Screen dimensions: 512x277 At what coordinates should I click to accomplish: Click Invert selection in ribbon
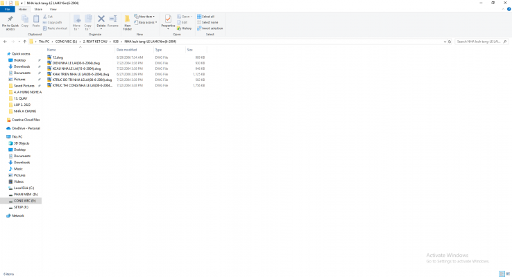tap(211, 28)
